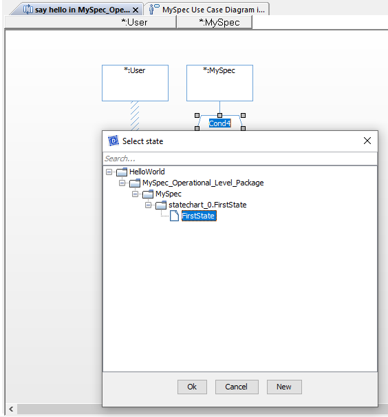
Task: Close the say hello sequence diagram tab
Action: click(x=136, y=10)
